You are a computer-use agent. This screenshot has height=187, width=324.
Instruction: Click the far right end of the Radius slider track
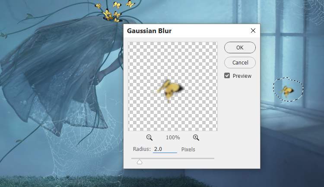pyautogui.click(x=213, y=158)
